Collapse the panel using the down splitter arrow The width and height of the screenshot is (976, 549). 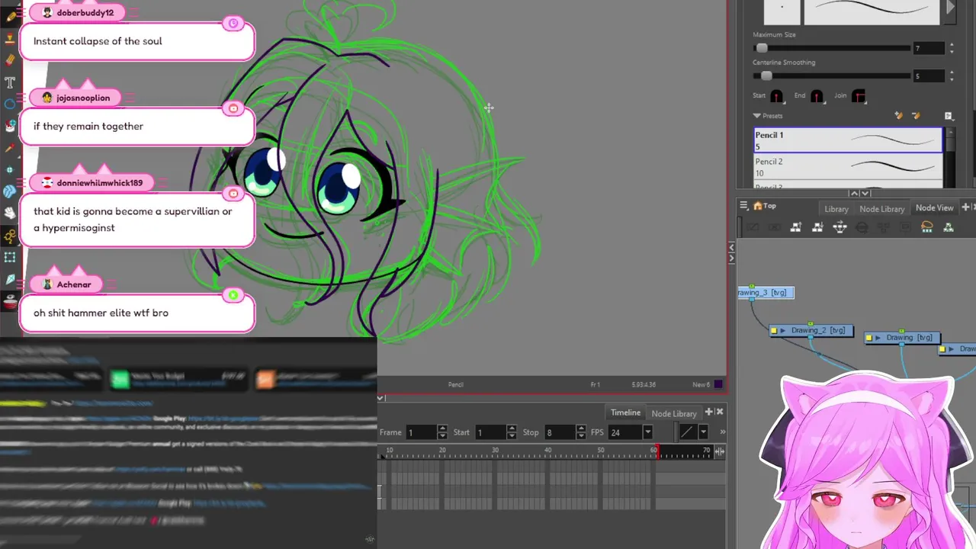coord(865,194)
